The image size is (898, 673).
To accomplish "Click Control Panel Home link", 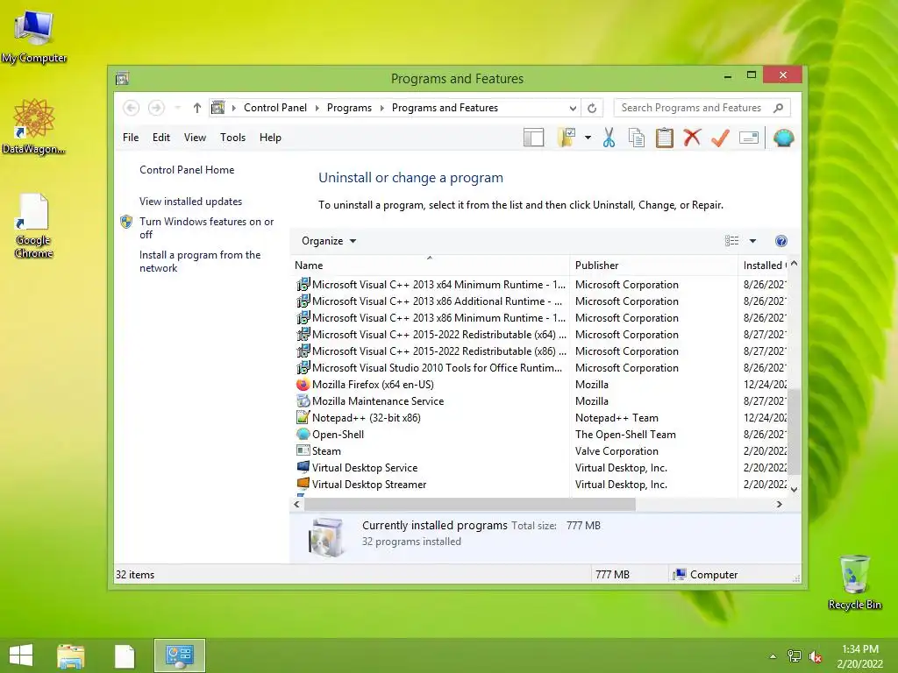I will click(x=187, y=170).
